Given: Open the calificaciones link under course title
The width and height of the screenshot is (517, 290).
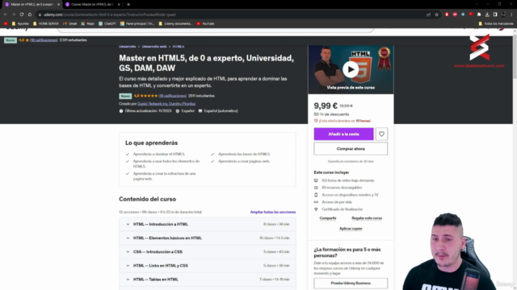Looking at the screenshot, I should (x=172, y=96).
